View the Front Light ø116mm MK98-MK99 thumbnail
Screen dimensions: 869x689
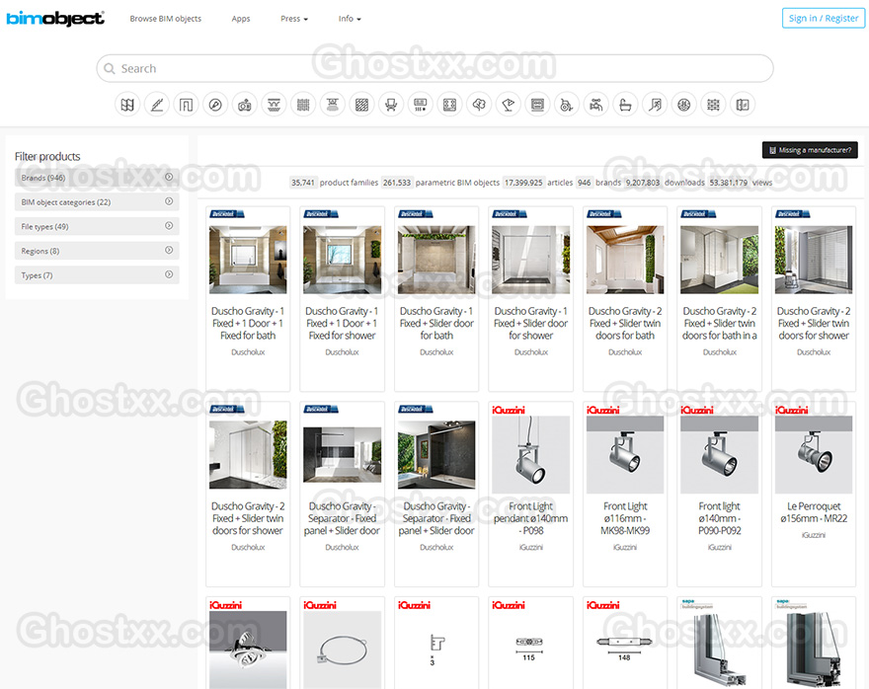click(625, 454)
